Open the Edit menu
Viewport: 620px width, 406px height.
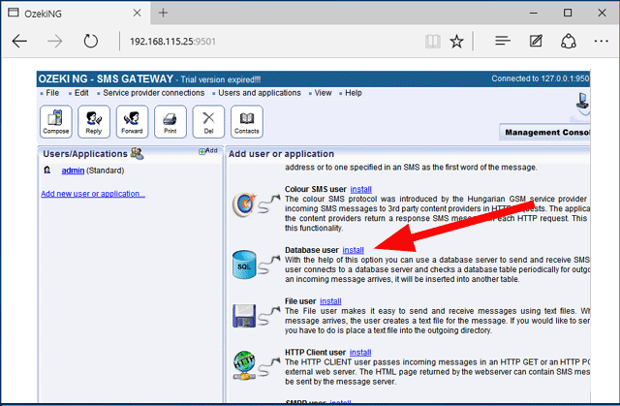pyautogui.click(x=81, y=93)
